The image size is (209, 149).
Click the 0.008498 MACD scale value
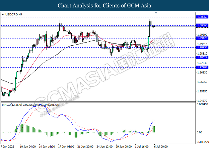tap(202, 104)
